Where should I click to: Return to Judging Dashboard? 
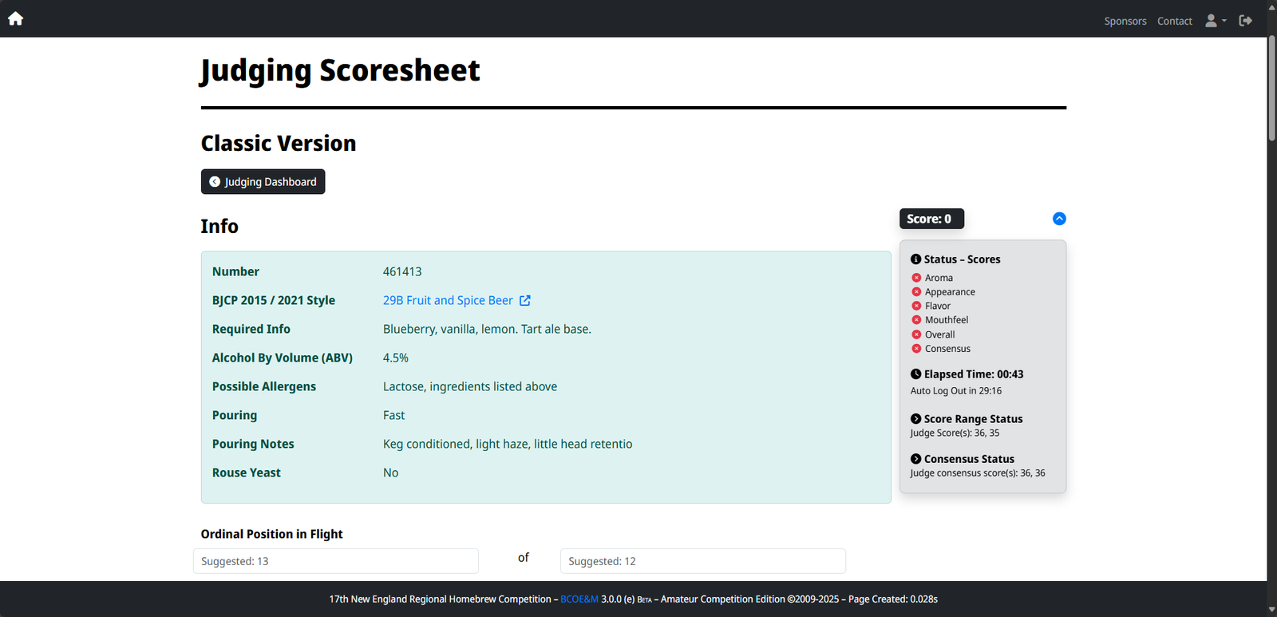pyautogui.click(x=263, y=181)
